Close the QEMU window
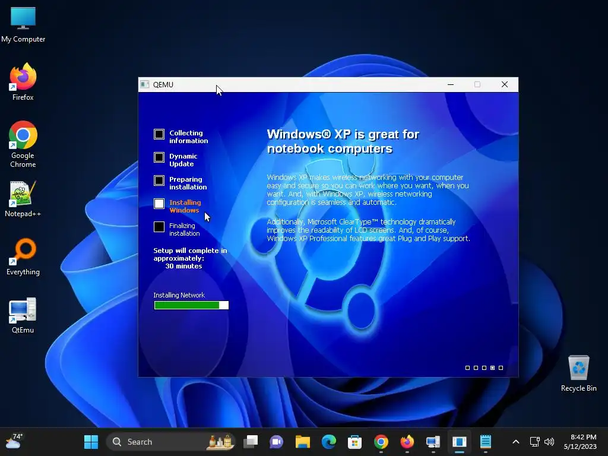The image size is (608, 456). click(505, 84)
